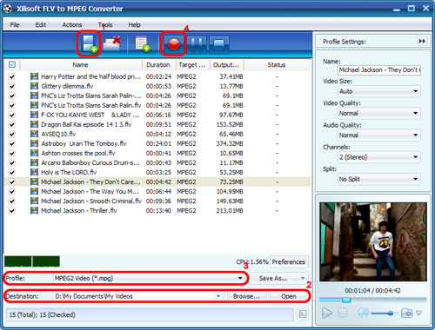Click Open beside the destination

[x=289, y=296]
